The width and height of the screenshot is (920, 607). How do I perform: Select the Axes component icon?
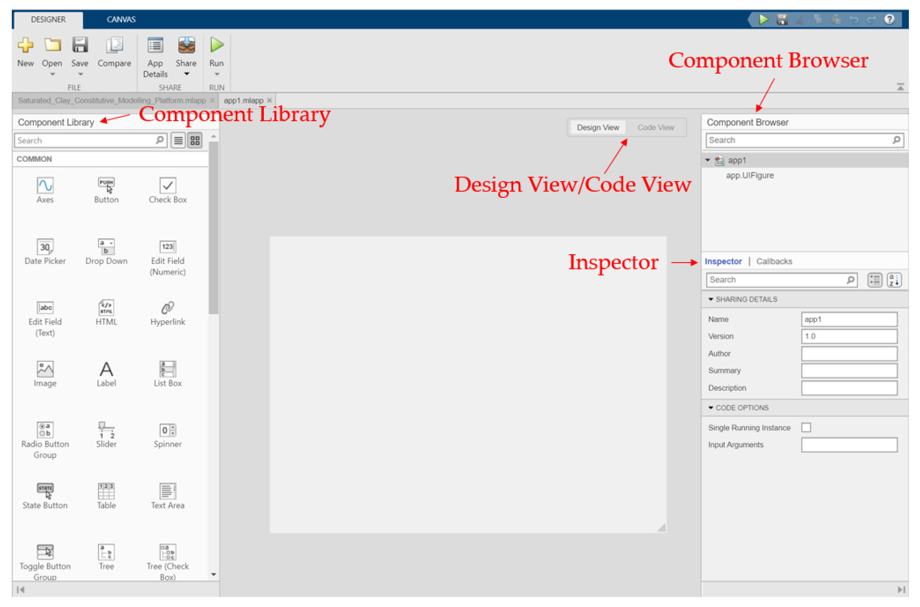point(45,186)
